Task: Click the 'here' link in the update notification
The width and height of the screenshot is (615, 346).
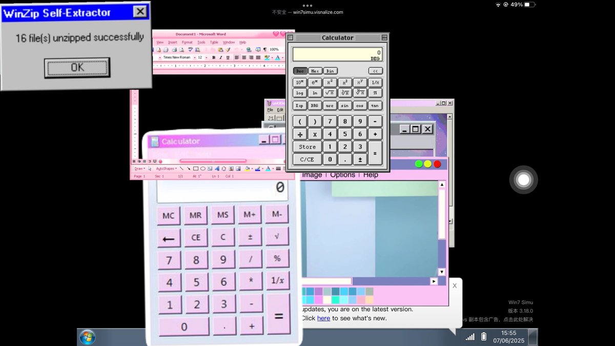Action: pos(323,318)
